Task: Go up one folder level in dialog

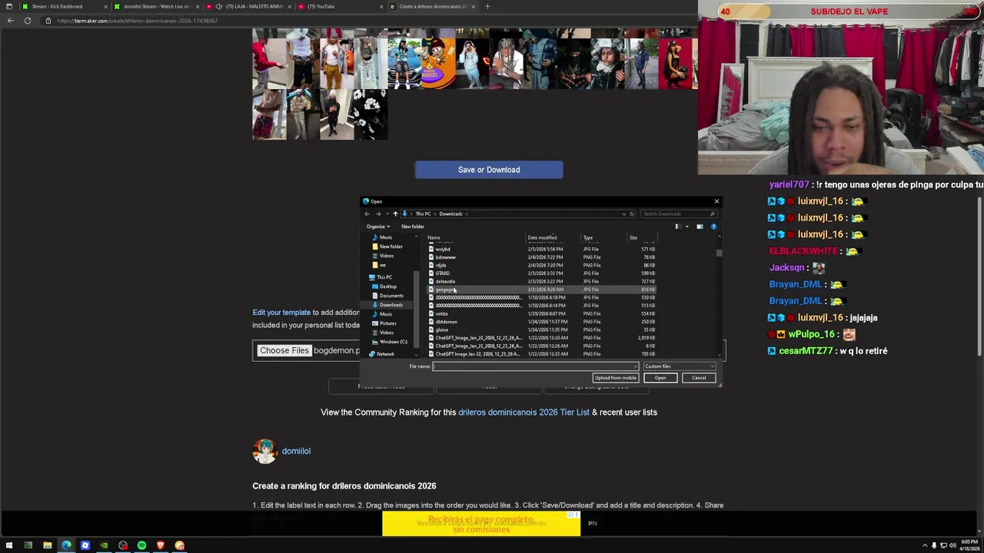Action: (395, 214)
